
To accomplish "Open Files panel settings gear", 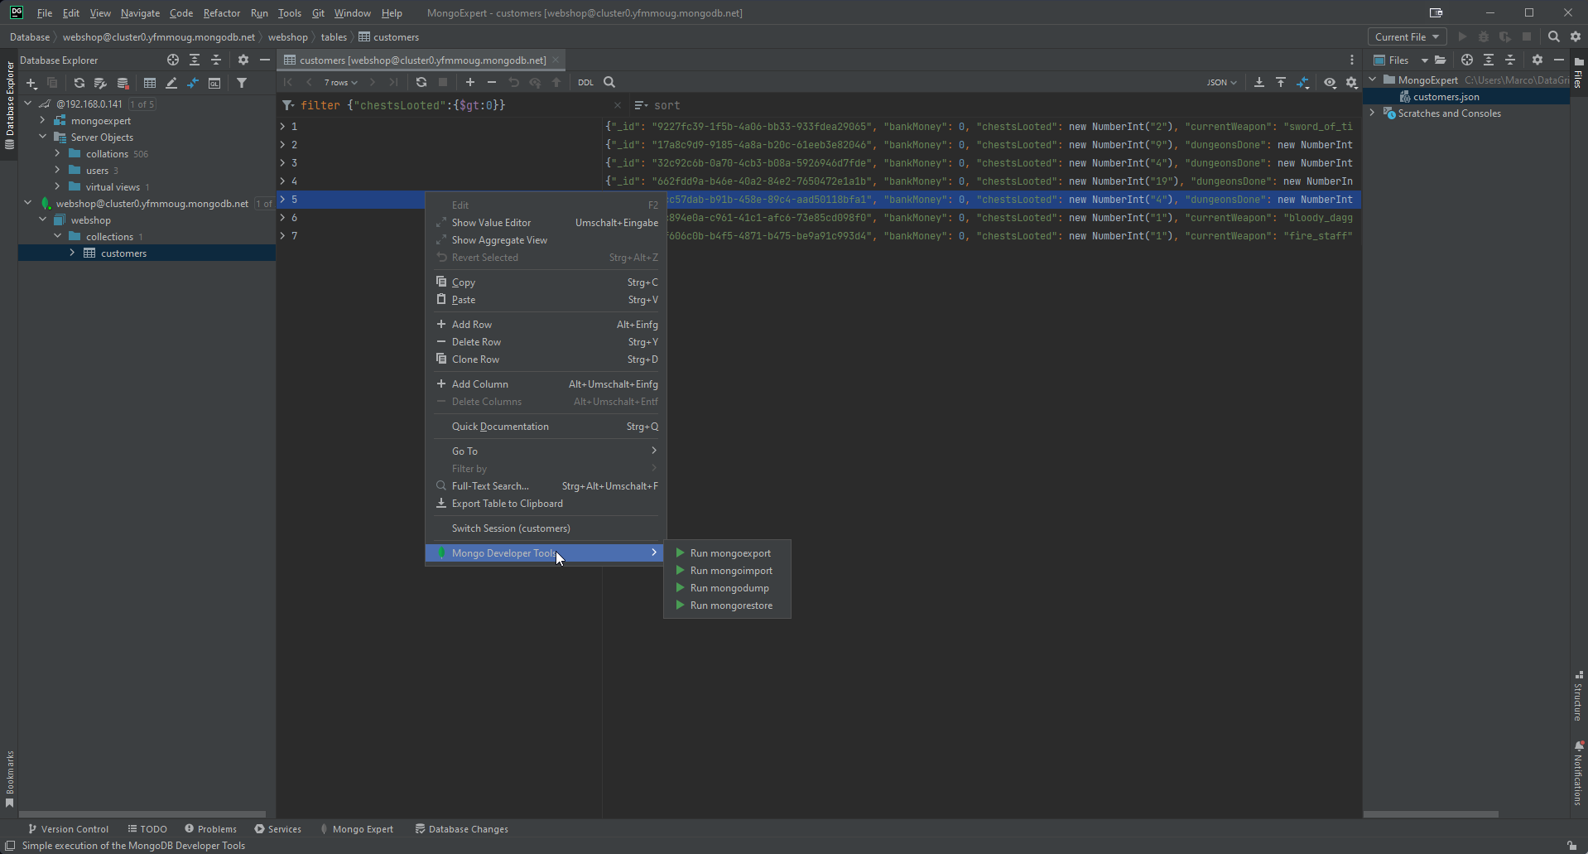I will point(1537,60).
